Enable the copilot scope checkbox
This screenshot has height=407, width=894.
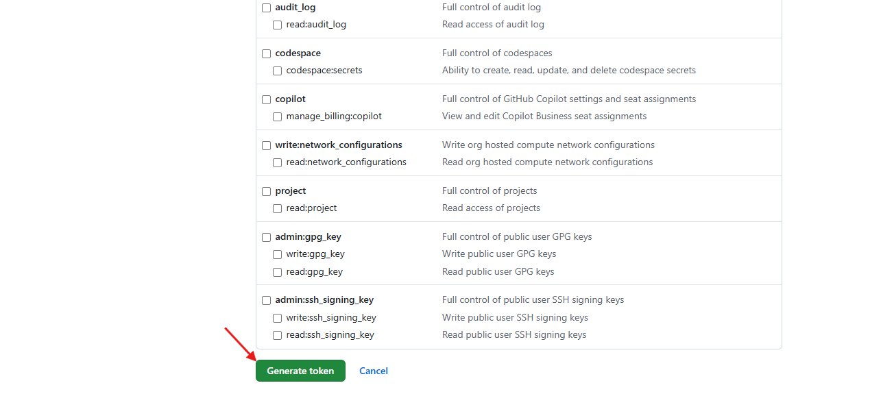click(267, 99)
